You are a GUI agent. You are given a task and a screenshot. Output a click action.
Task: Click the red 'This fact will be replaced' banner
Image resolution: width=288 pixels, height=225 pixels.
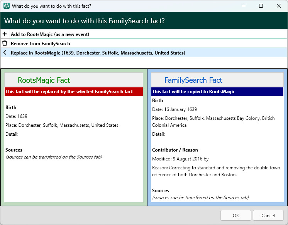click(74, 92)
